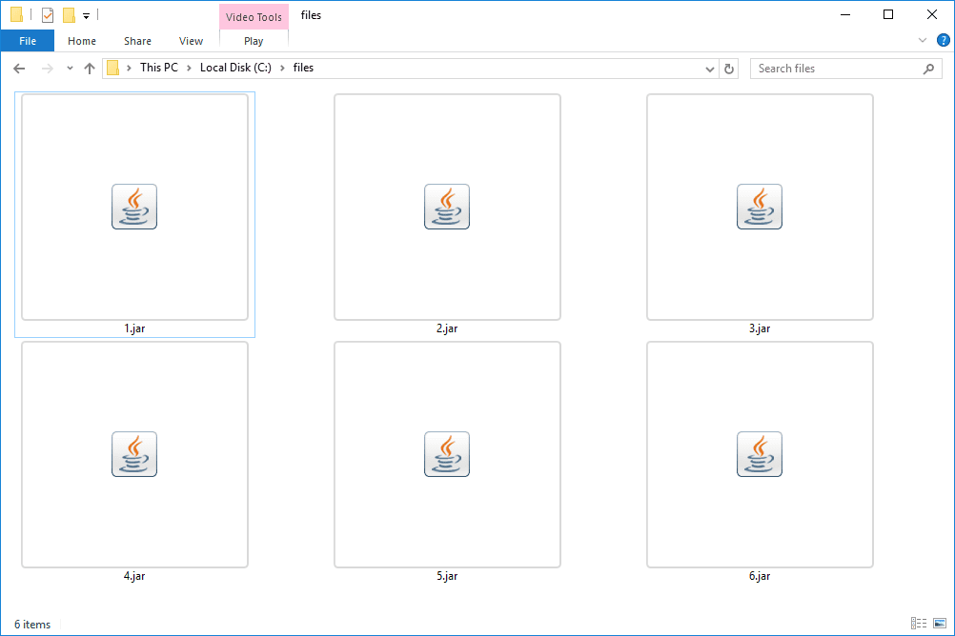Select the 6.jar Java file icon
The image size is (955, 636).
[x=760, y=454]
